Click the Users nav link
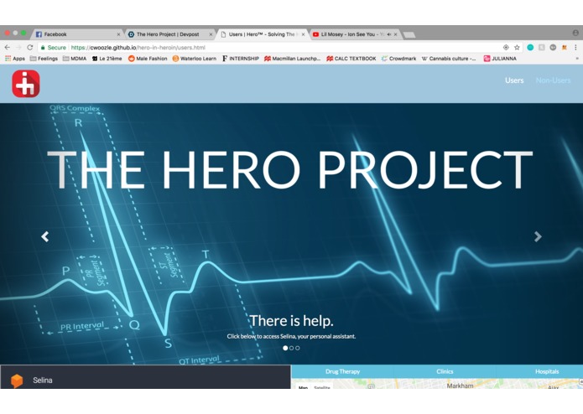 [514, 80]
